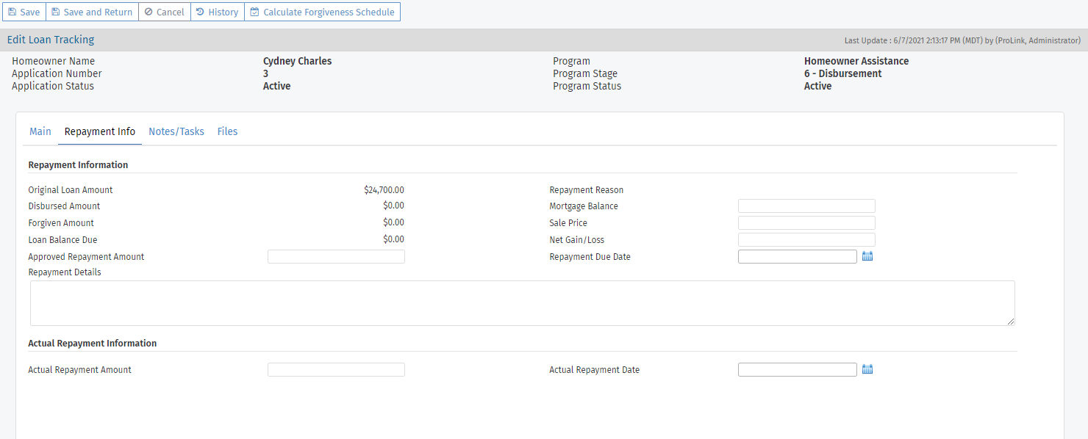Open the Notes/Tasks tab
This screenshot has height=439, width=1088.
coord(176,131)
